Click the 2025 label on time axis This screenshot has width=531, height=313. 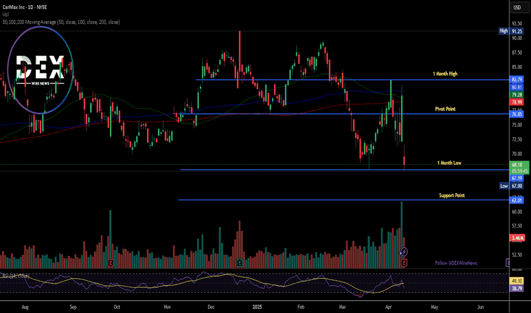coord(258,307)
